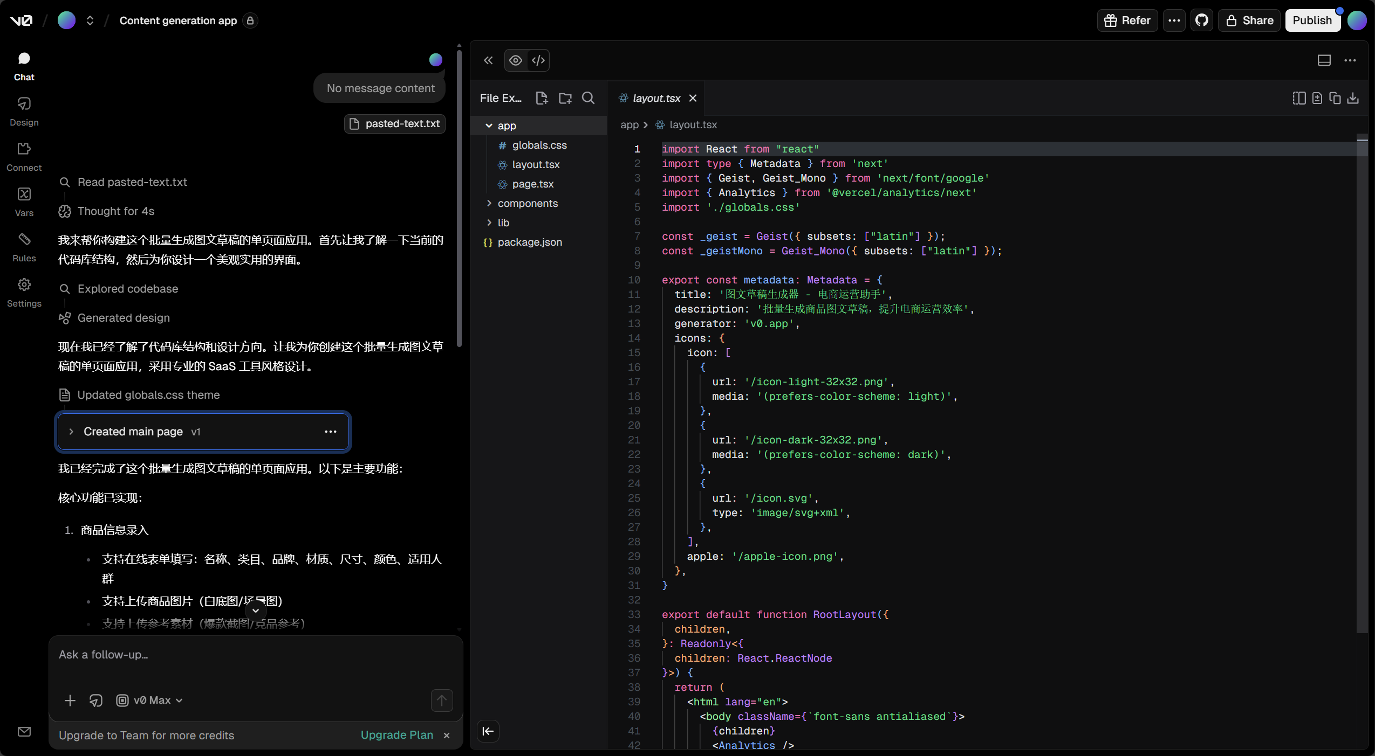Open the v0 Max model dropdown

tap(151, 700)
